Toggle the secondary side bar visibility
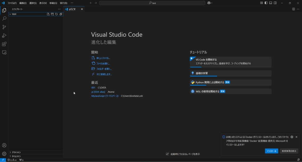302x162 pixels. (275, 3)
